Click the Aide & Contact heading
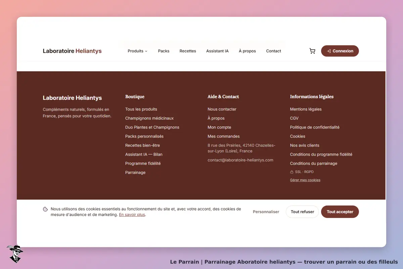Image resolution: width=403 pixels, height=269 pixels. coord(223,97)
